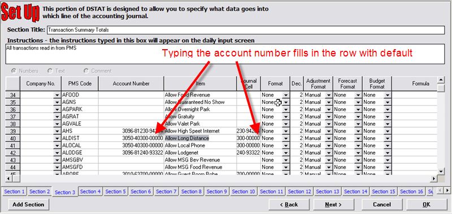Click the grid's vertical scroll up arrow
This screenshot has width=452, height=214.
pyautogui.click(x=441, y=80)
